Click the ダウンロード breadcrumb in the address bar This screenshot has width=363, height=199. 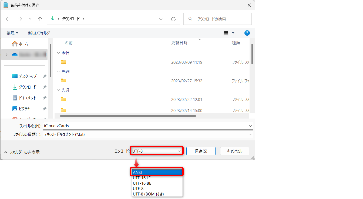71,19
